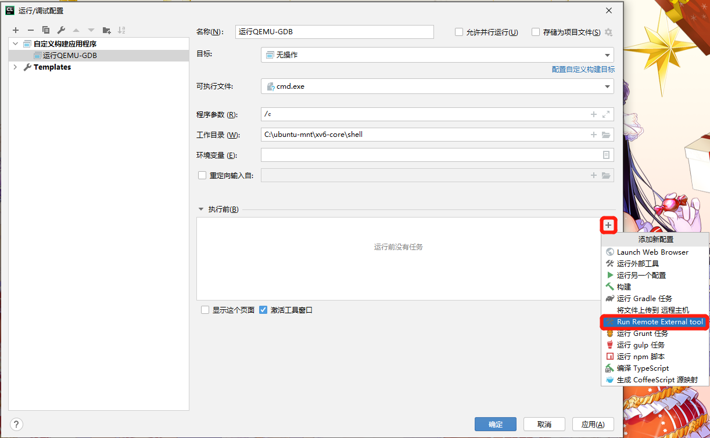The width and height of the screenshot is (710, 438).
Task: Uncheck the 激活工具窗口 checkbox
Action: pos(263,310)
